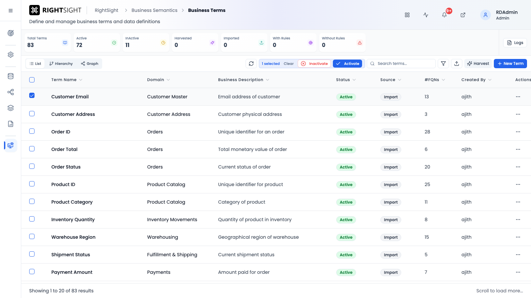
Task: Uncheck the Customer Email checkbox
Action: [x=32, y=95]
